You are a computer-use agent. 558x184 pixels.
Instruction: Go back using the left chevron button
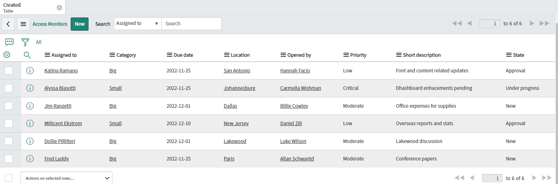point(8,24)
